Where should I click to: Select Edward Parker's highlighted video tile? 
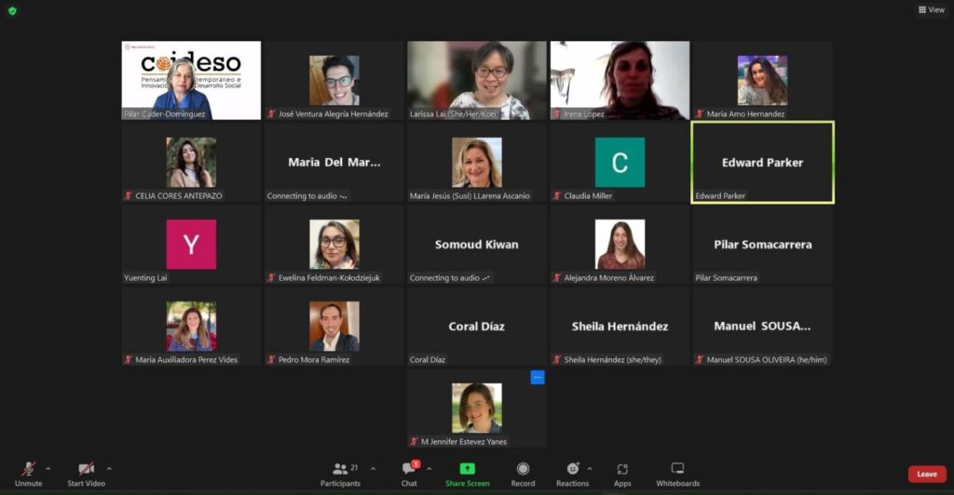pyautogui.click(x=762, y=162)
